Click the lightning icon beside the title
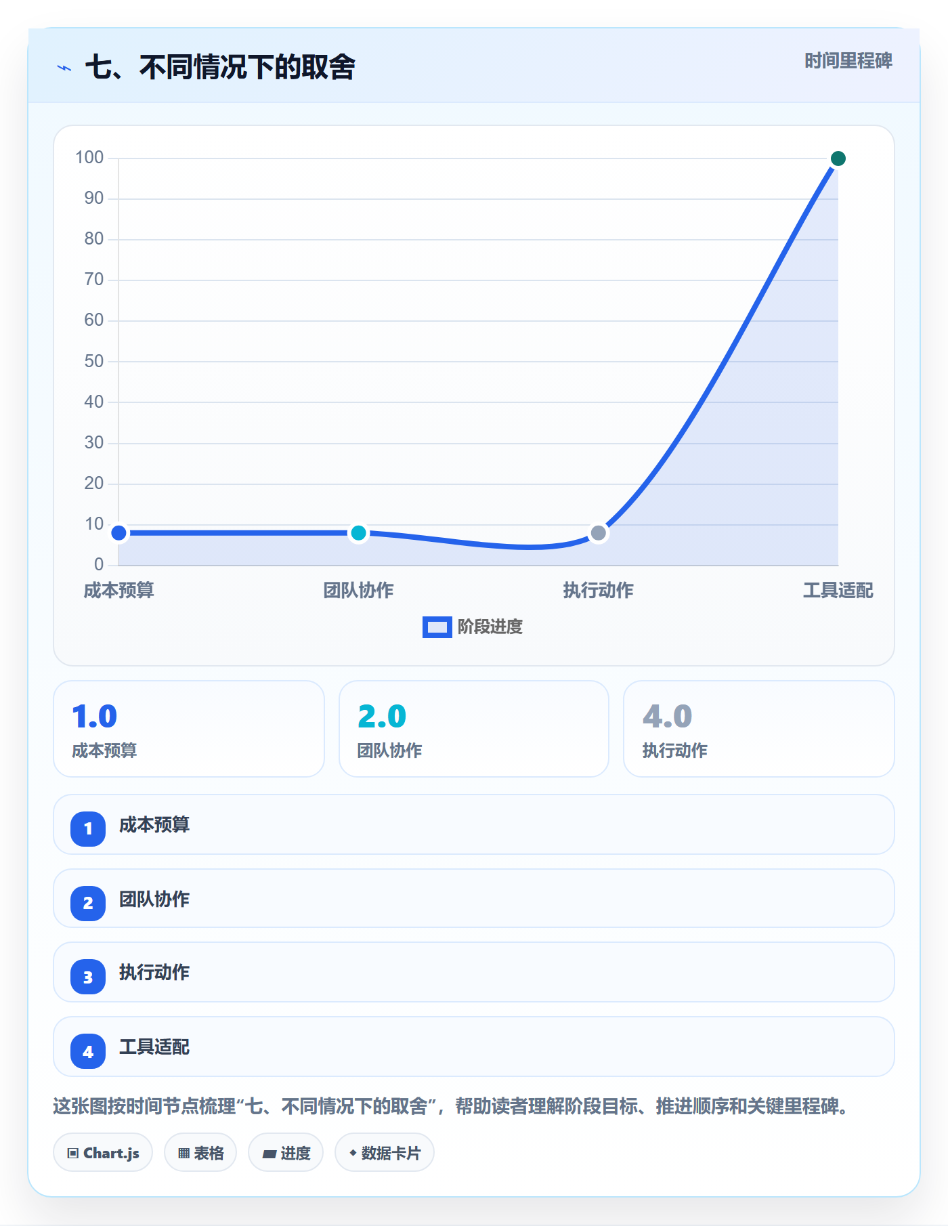The height and width of the screenshot is (1226, 948). click(64, 68)
